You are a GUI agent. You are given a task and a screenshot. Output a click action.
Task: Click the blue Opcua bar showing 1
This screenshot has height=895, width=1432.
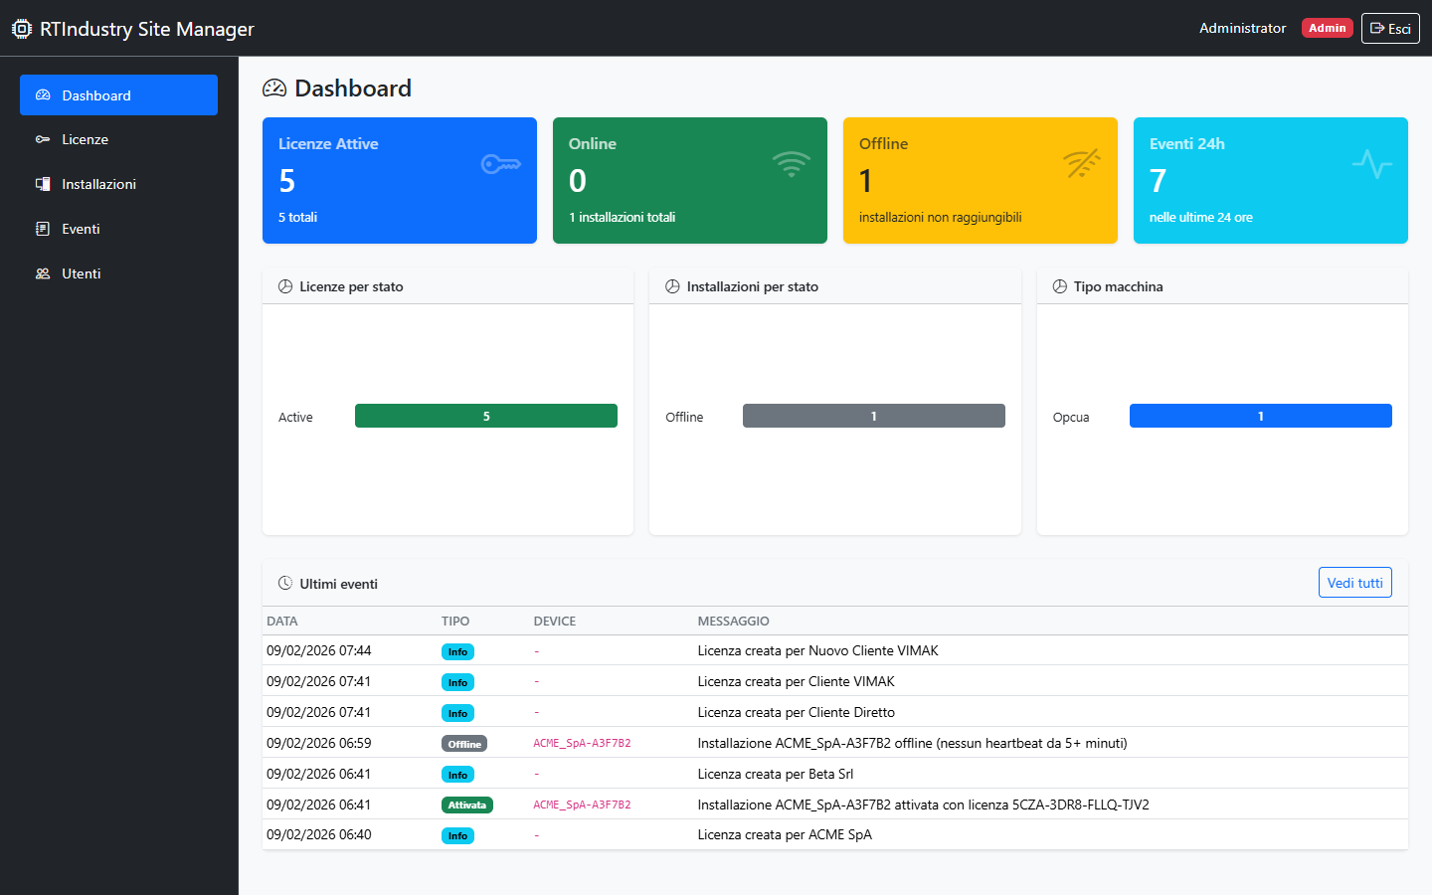1261,416
